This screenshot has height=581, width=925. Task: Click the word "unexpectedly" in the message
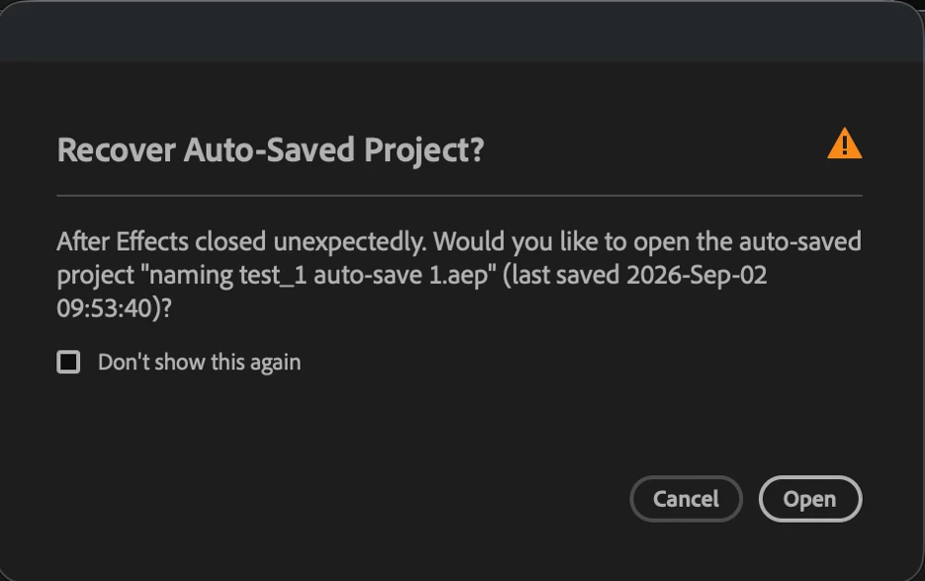coord(350,242)
